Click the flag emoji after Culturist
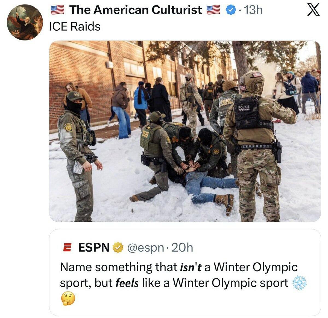The height and width of the screenshot is (318, 328). [213, 10]
